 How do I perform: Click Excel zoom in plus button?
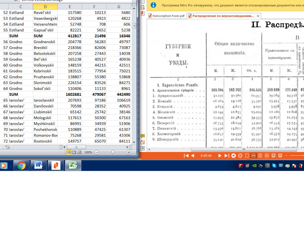pos(129,152)
